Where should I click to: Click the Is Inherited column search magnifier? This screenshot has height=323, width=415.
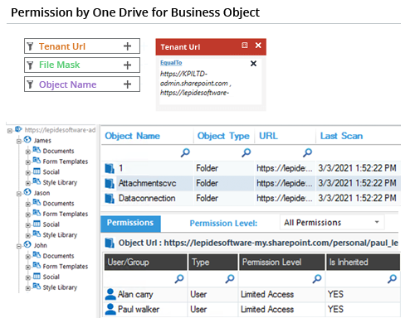coord(392,278)
